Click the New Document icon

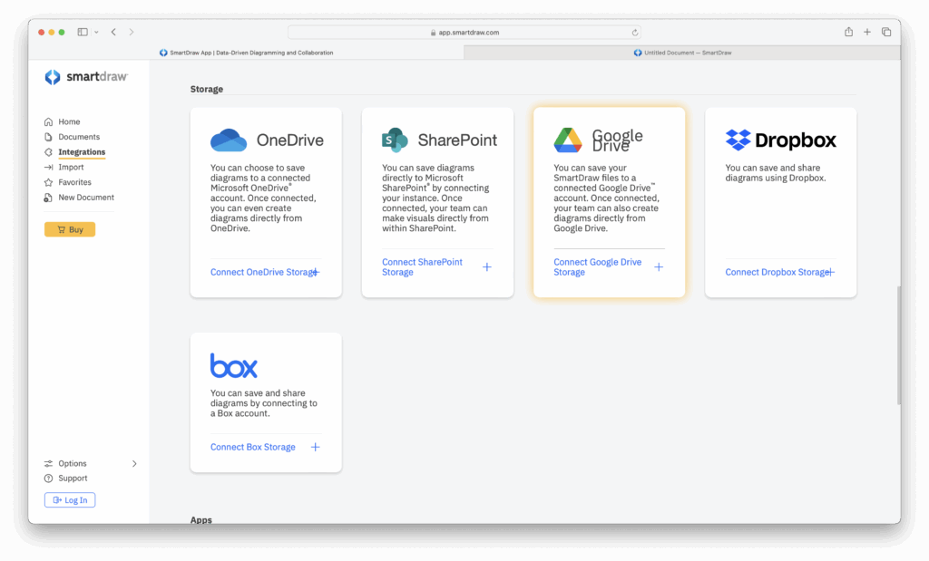click(x=49, y=198)
